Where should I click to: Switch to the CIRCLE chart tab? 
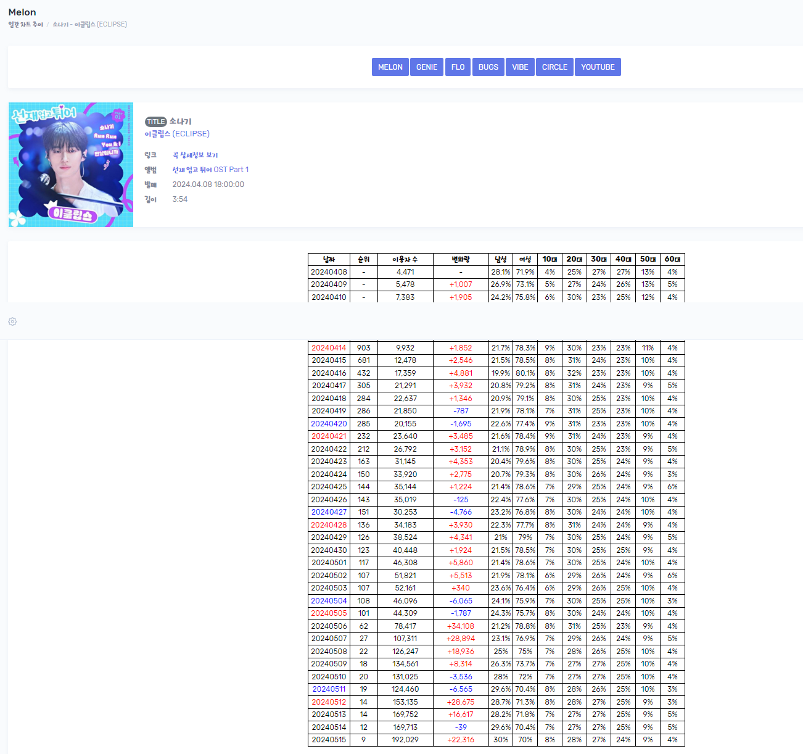554,67
